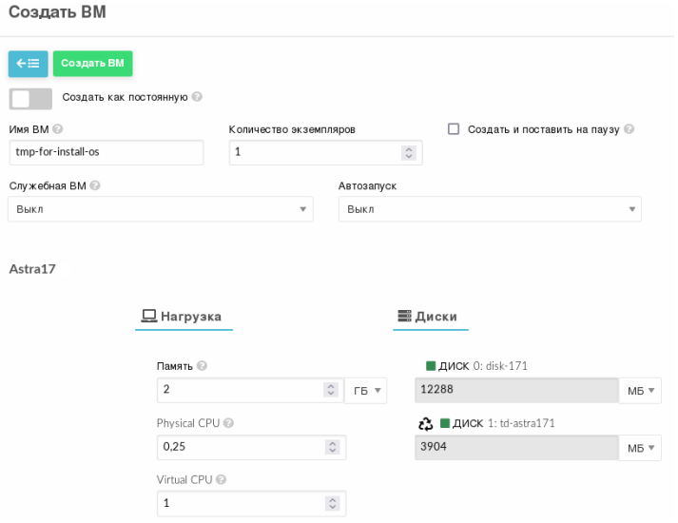The image size is (678, 523).
Task: Click the Имя ВМ text field
Action: 106,152
